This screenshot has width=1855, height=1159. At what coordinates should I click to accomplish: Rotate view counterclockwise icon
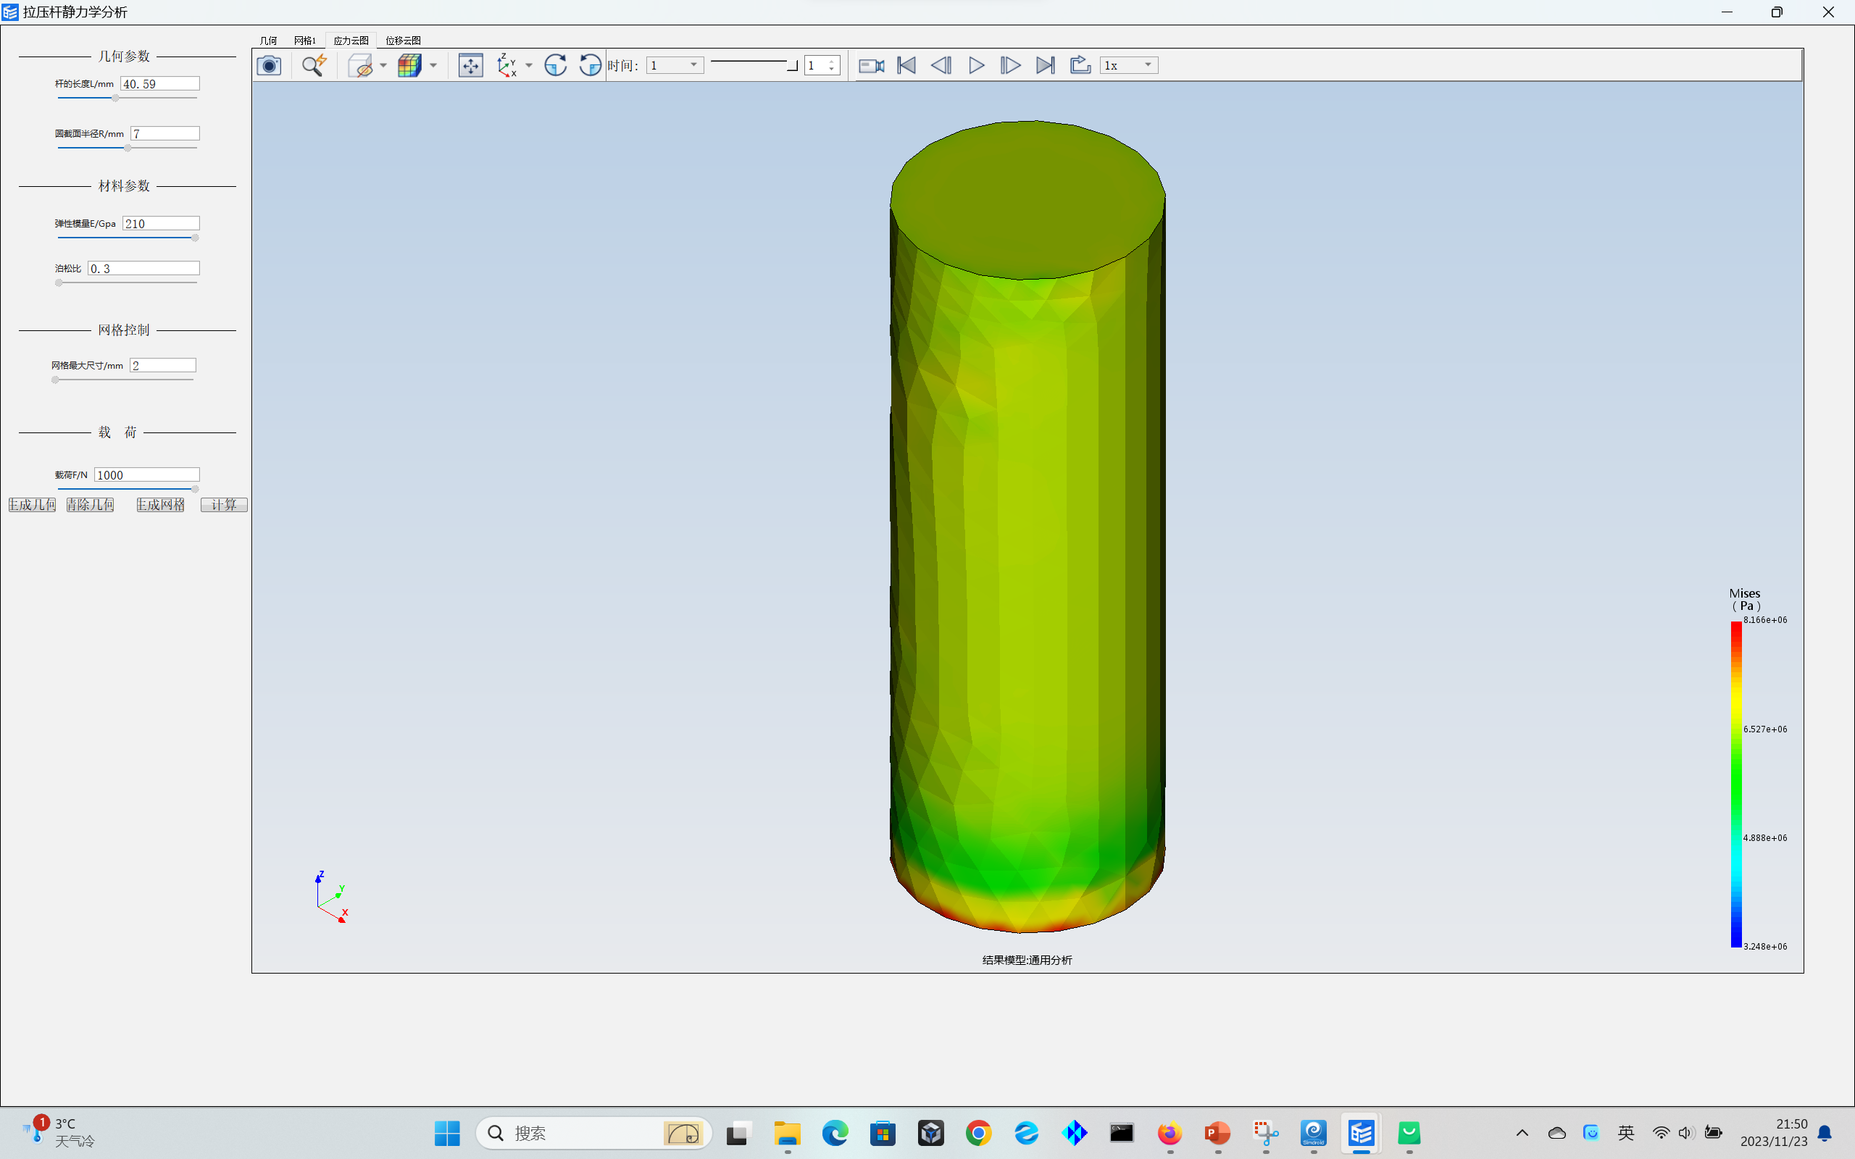(x=589, y=65)
